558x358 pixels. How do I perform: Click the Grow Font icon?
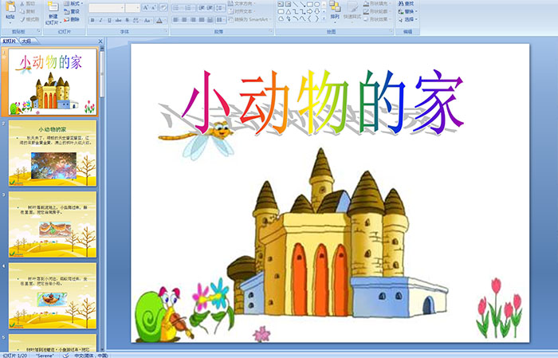(146, 8)
